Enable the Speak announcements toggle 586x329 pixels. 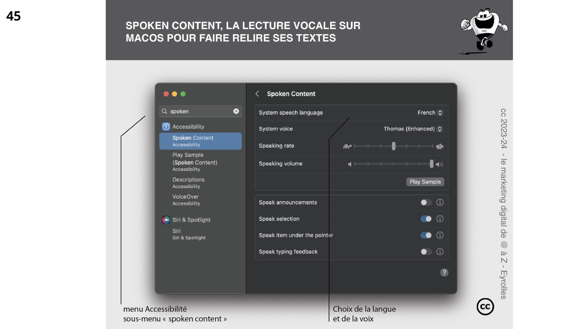pyautogui.click(x=426, y=202)
